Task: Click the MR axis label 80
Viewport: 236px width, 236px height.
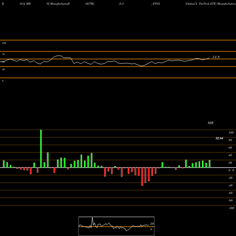Action: point(230,140)
